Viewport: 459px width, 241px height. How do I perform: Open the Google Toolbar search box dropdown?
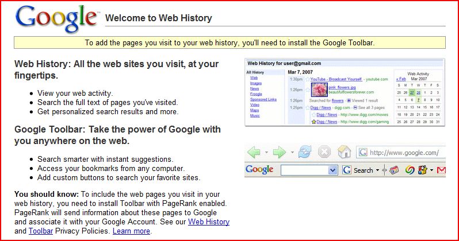332,170
